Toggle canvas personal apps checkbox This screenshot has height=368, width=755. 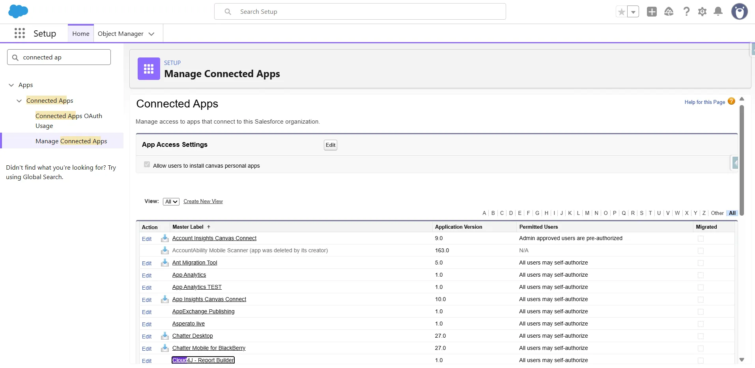[x=147, y=165]
